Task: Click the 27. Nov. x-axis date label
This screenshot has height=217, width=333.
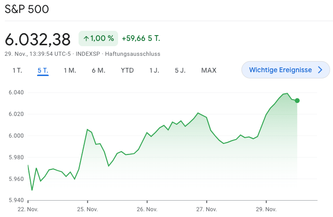Action: tap(207, 209)
